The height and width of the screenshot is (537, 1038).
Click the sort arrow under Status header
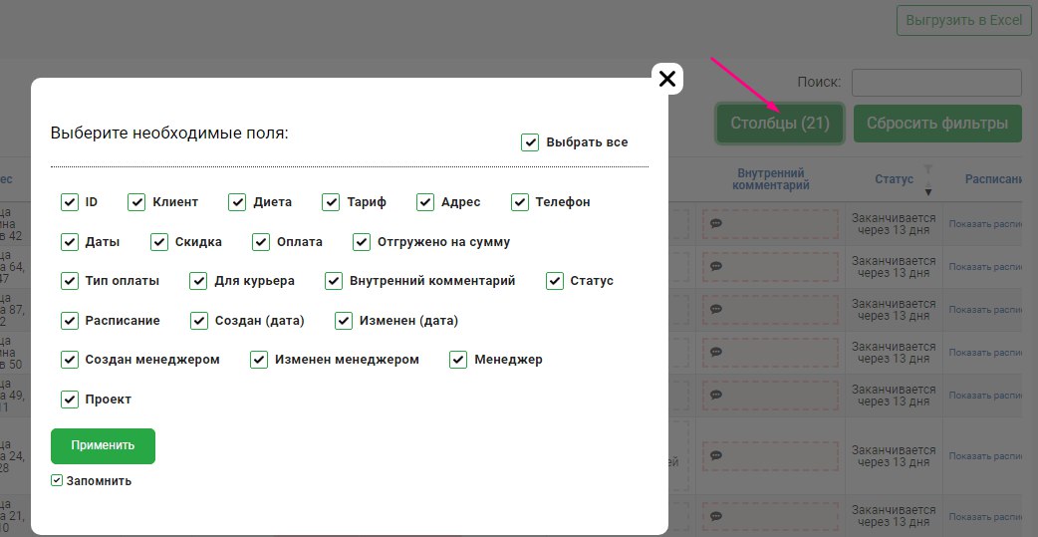tap(929, 191)
